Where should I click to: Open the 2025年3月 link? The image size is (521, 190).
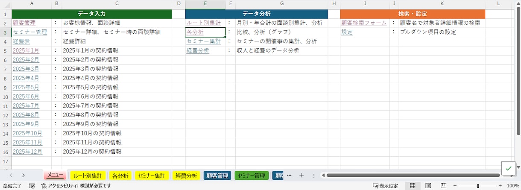point(26,69)
